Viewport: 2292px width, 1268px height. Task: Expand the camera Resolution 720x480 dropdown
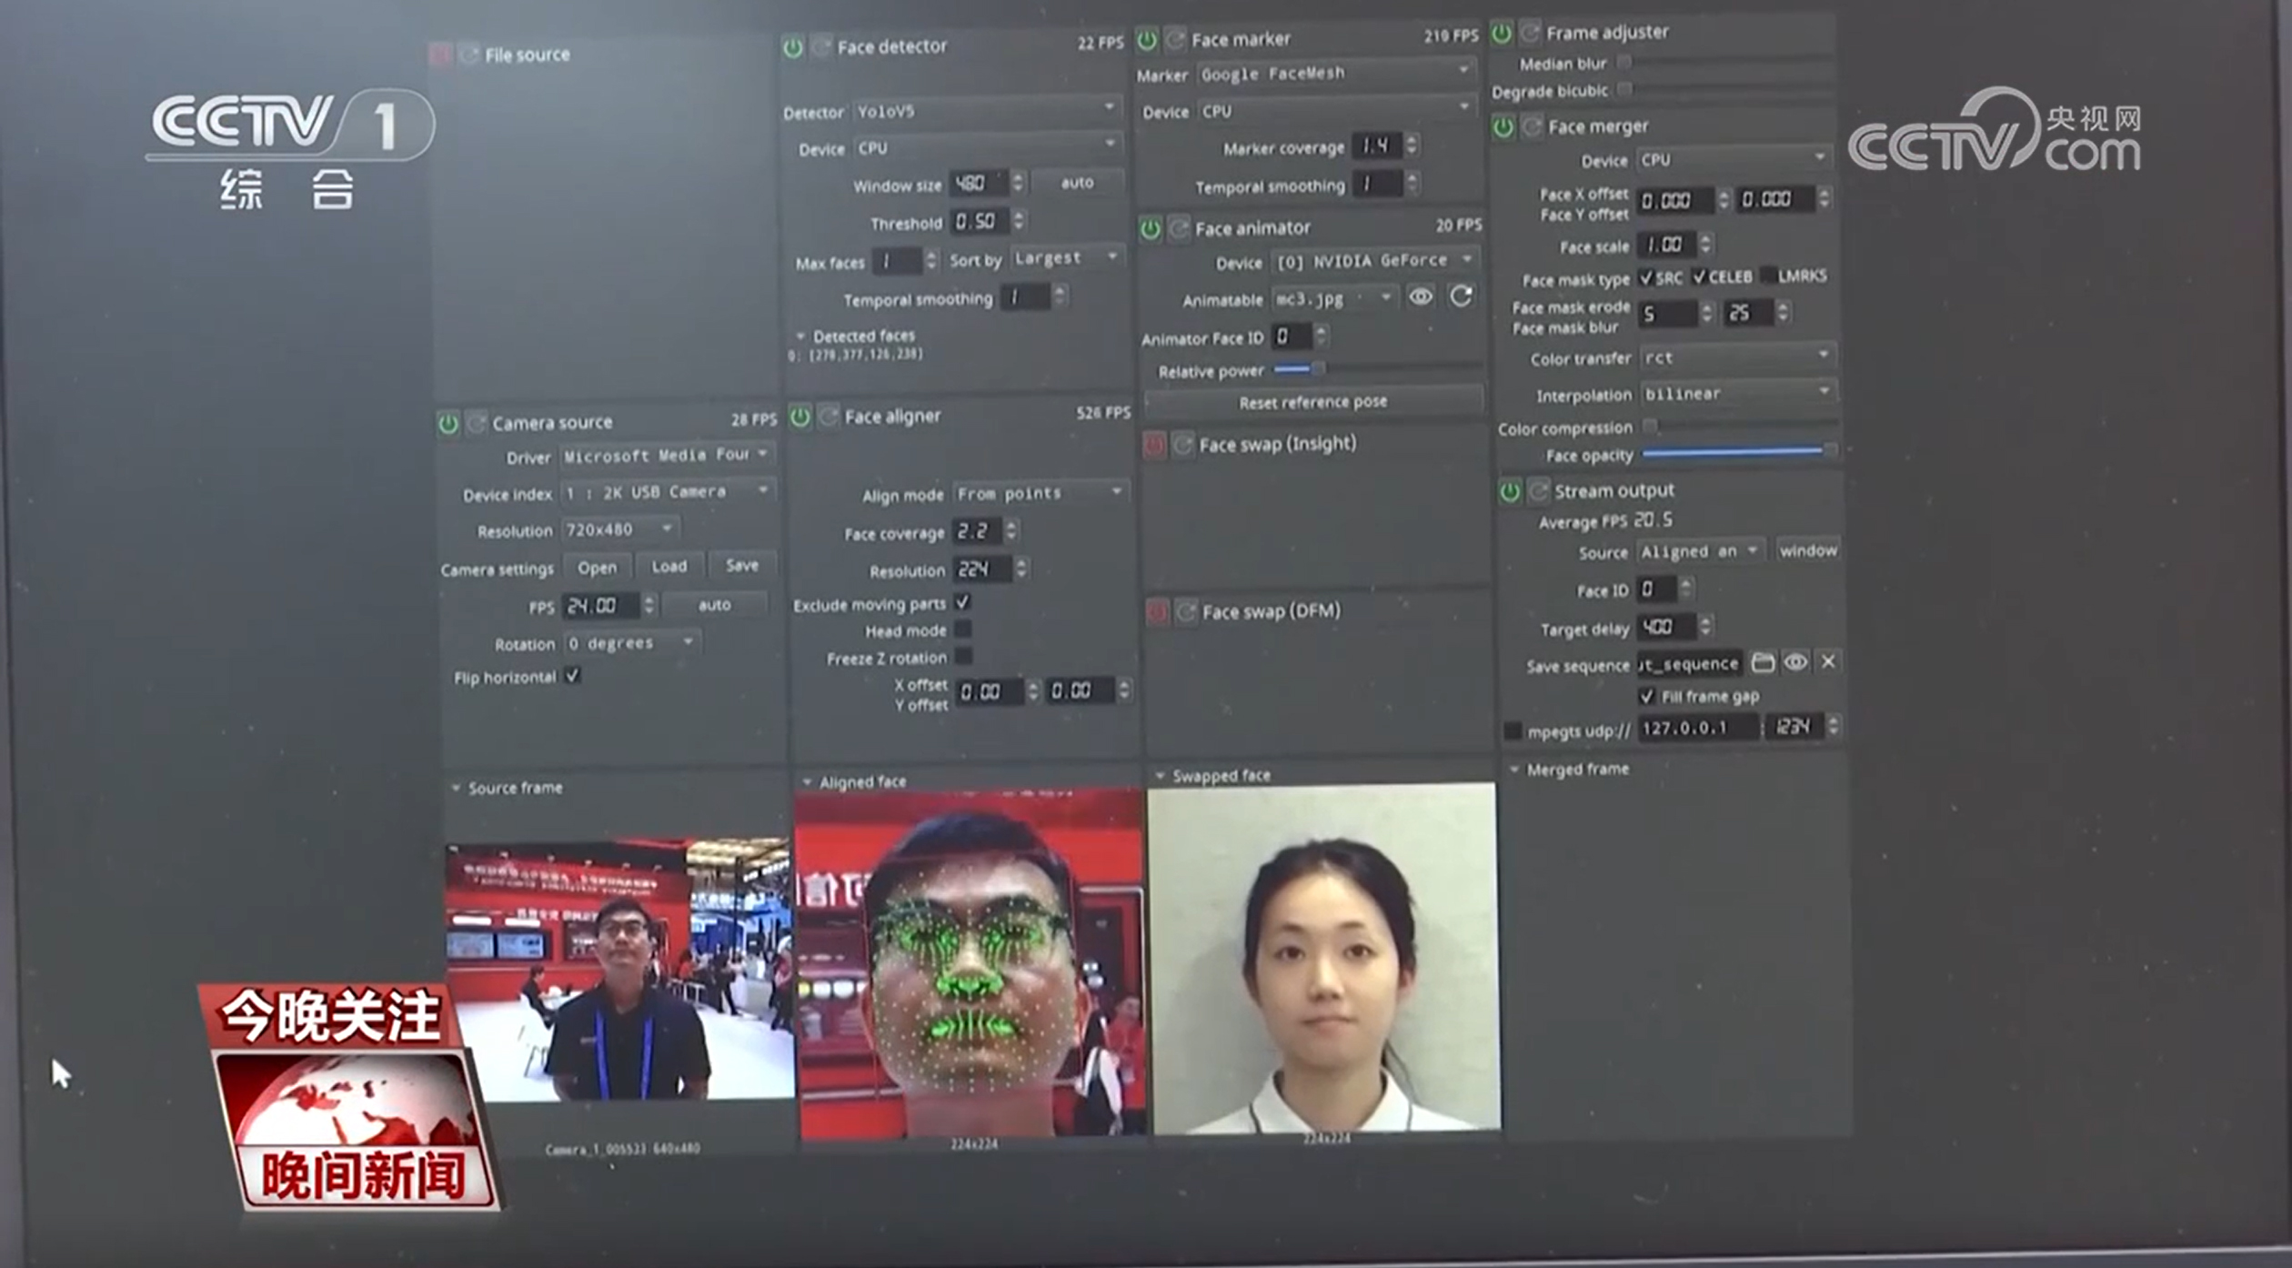pos(618,529)
